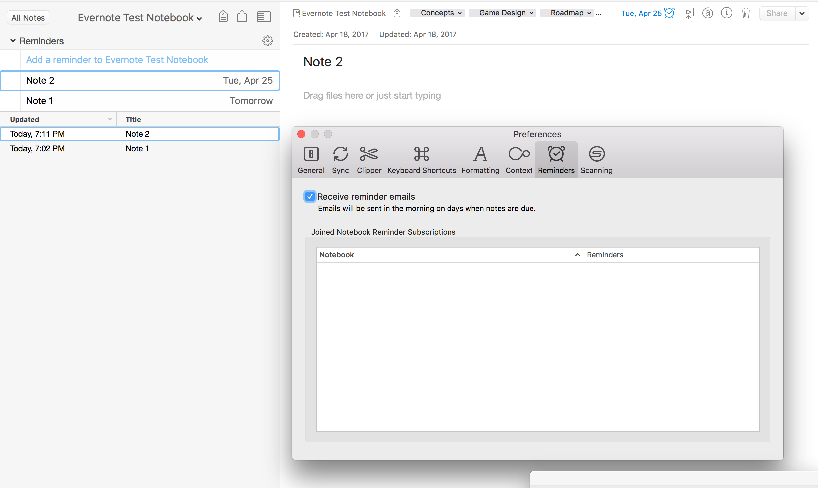The width and height of the screenshot is (818, 488).
Task: Open the Sync preferences tab
Action: pyautogui.click(x=340, y=160)
